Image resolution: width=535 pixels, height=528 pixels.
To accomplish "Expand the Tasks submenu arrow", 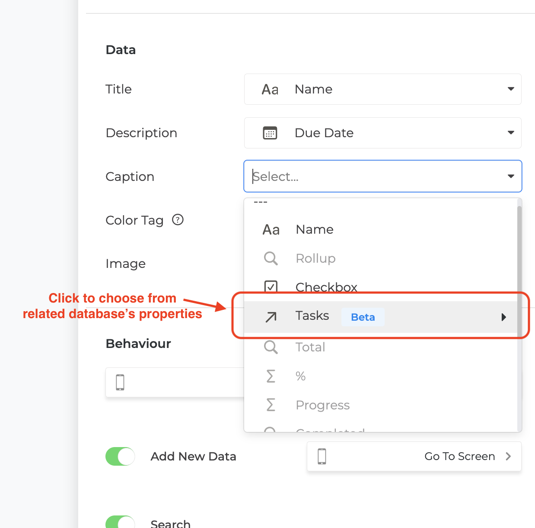I will pos(503,317).
